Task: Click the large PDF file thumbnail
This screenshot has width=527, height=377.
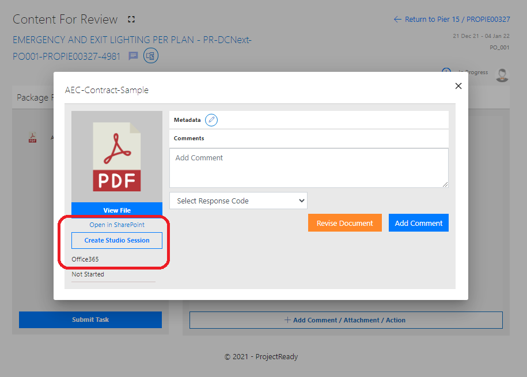Action: tap(117, 157)
